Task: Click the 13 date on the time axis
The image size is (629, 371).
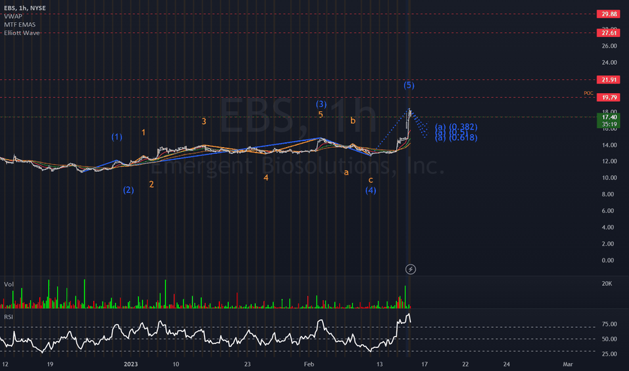Action: [x=379, y=364]
